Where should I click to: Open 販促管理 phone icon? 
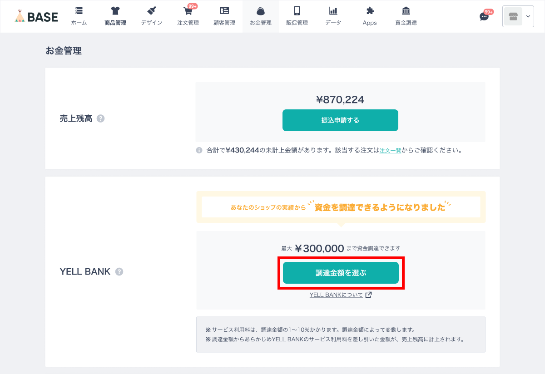coord(297,11)
